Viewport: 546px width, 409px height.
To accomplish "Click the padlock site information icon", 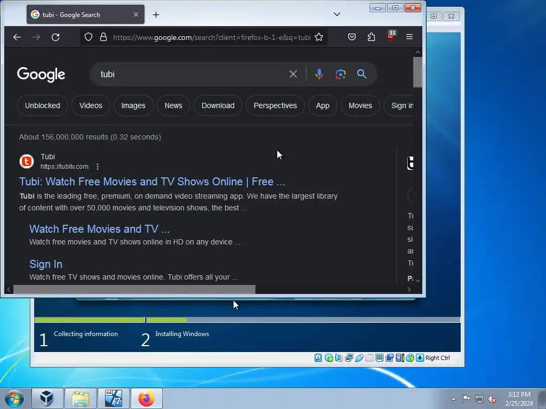I will 103,37.
